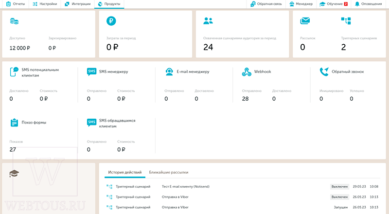Open Обратная связь link
Viewport: 389px width, 214px height.
(266, 4)
